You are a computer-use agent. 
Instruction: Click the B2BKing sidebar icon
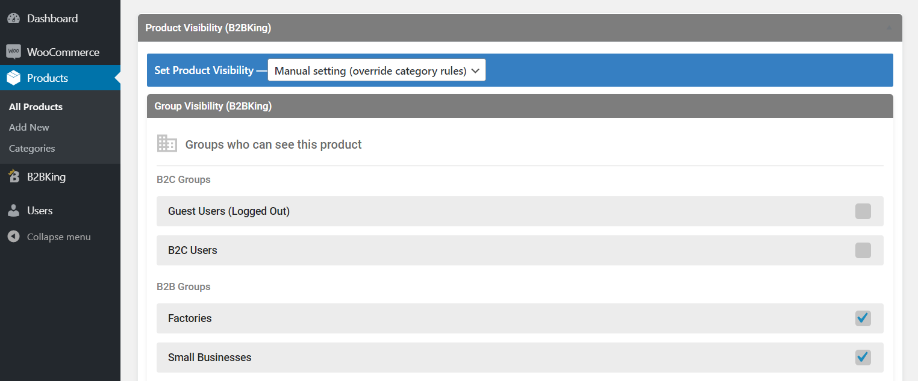[14, 177]
